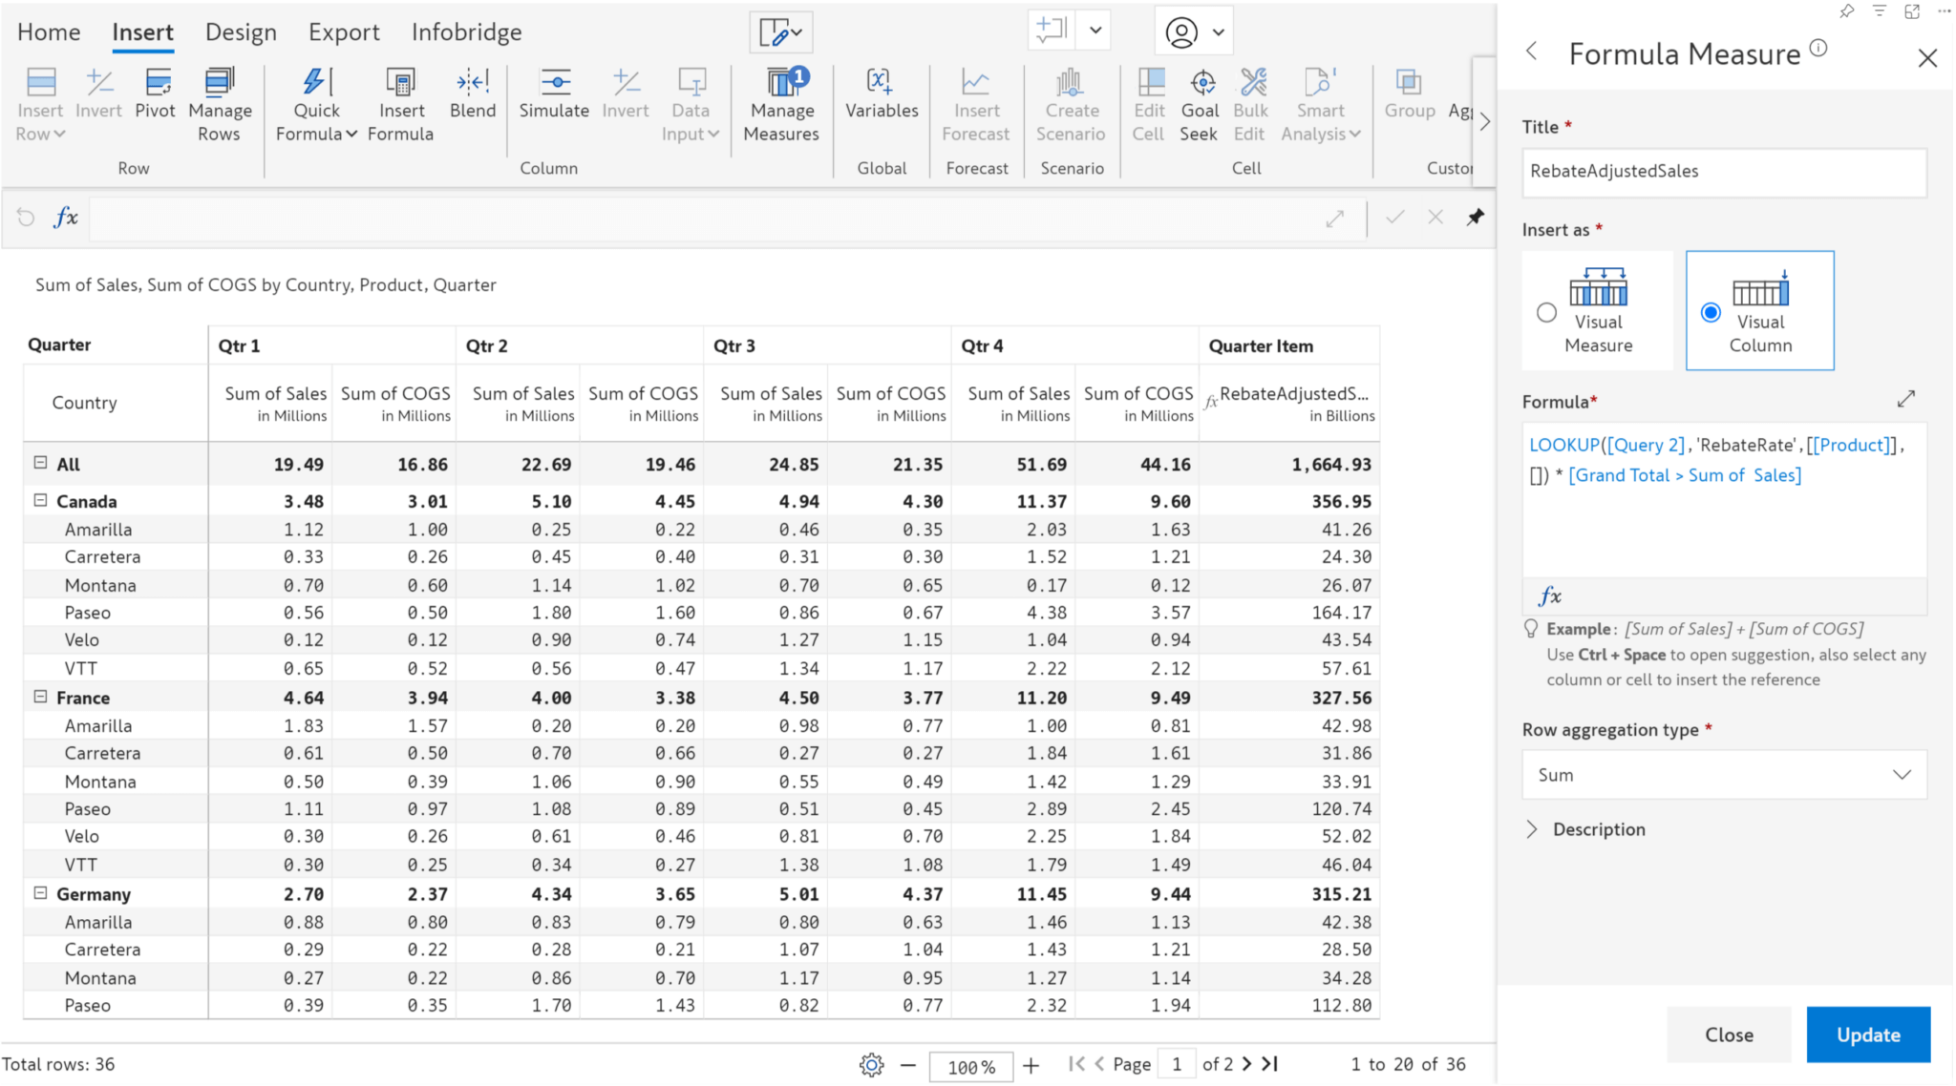The height and width of the screenshot is (1086, 1956).
Task: Open the Row aggregation type dropdown
Action: (1724, 775)
